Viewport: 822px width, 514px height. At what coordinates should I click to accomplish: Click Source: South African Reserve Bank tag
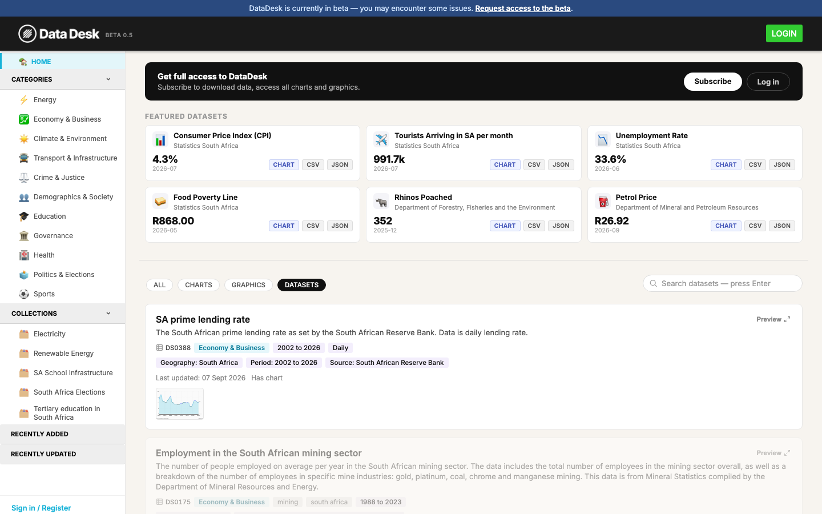pyautogui.click(x=386, y=363)
